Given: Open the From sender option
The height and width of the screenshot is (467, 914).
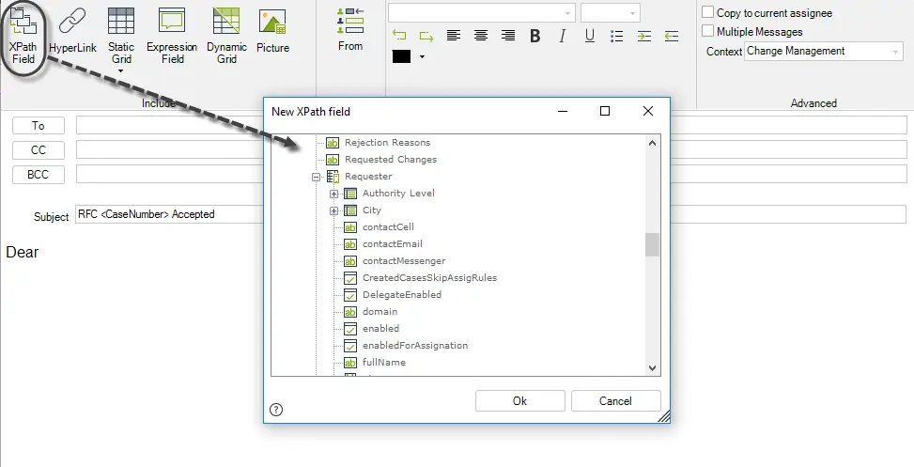Looking at the screenshot, I should click(x=350, y=29).
